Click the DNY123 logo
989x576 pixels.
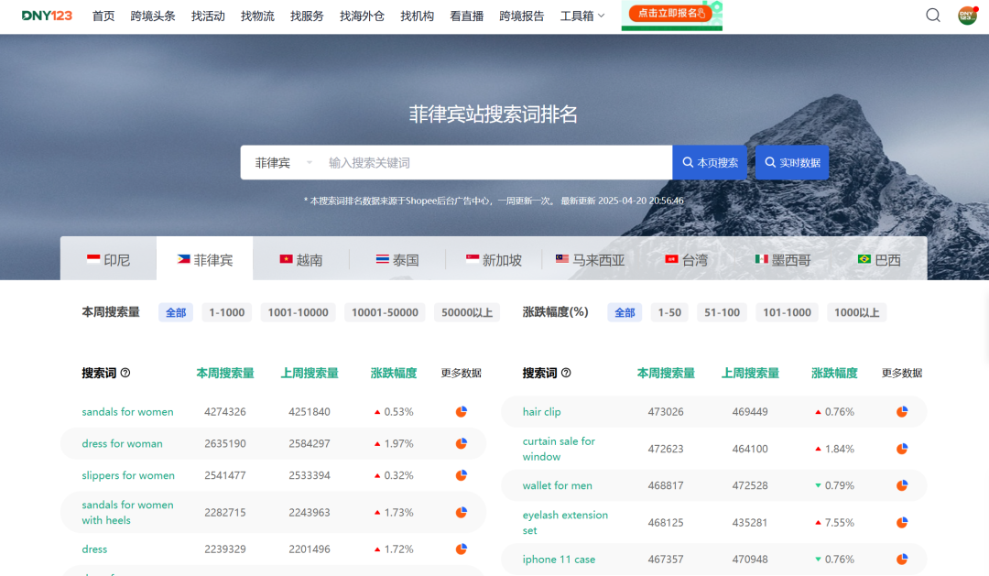point(48,15)
